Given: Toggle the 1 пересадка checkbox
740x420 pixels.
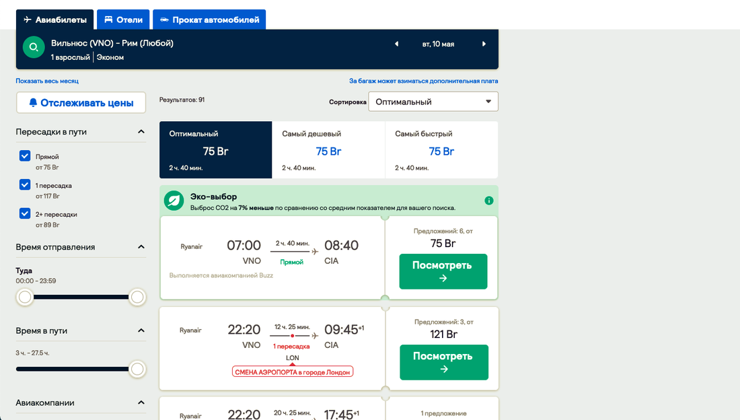Looking at the screenshot, I should click(25, 185).
